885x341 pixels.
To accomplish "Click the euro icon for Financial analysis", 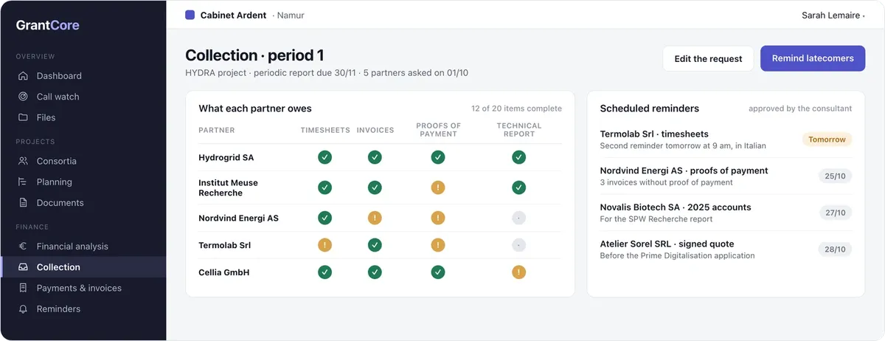I will (x=23, y=247).
